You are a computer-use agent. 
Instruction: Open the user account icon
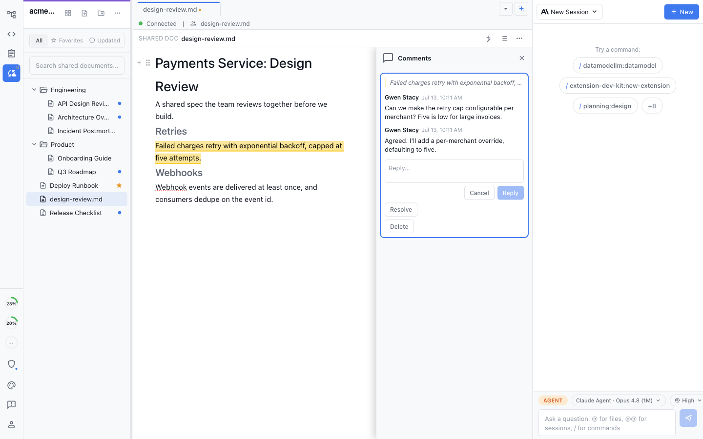click(11, 424)
